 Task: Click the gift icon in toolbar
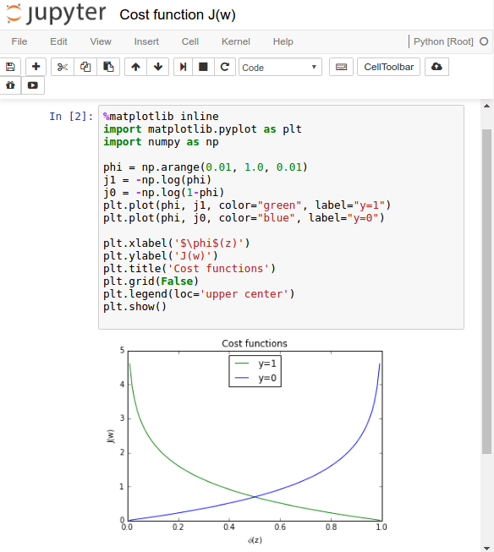pos(10,85)
